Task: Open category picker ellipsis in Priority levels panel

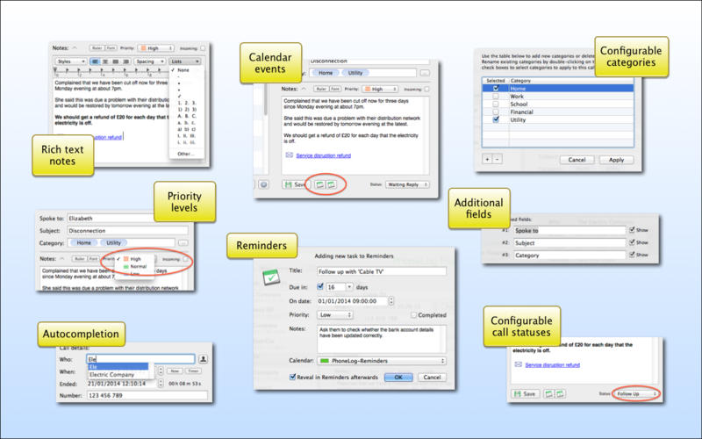Action: pyautogui.click(x=183, y=243)
